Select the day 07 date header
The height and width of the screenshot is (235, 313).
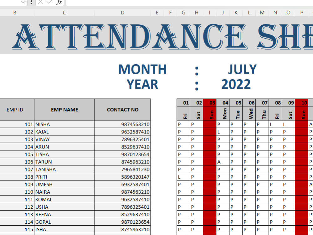tap(262, 103)
